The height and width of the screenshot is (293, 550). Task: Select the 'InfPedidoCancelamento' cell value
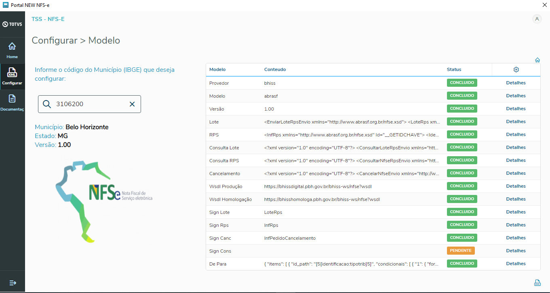pyautogui.click(x=290, y=238)
